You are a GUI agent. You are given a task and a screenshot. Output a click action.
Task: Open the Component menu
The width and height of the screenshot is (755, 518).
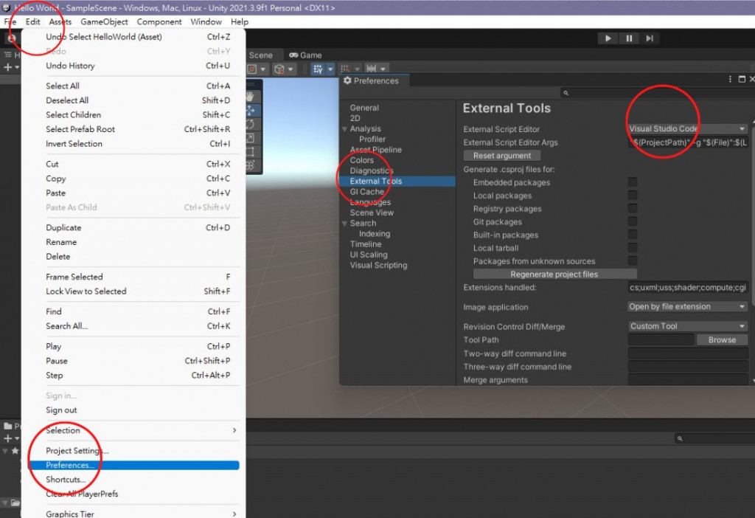point(159,21)
